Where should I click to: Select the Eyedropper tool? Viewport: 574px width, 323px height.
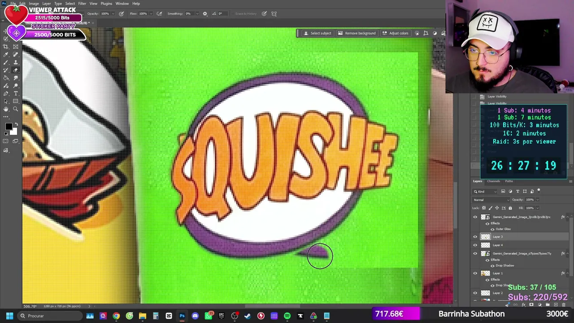tap(6, 54)
